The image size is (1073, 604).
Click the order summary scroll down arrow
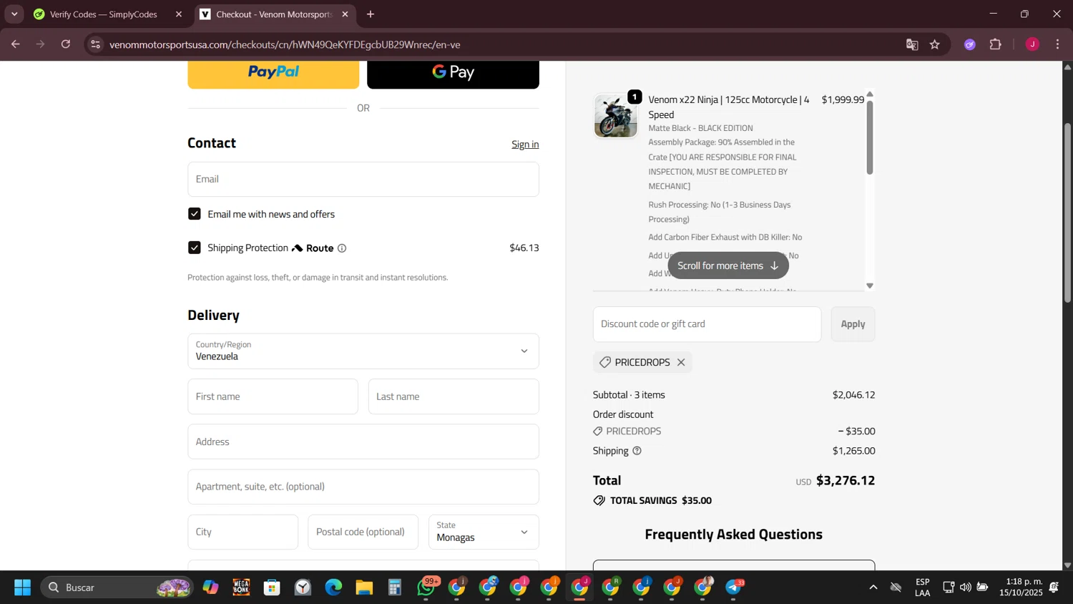coord(870,286)
